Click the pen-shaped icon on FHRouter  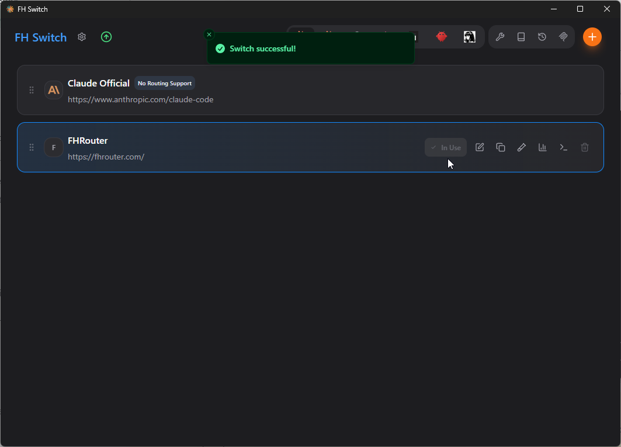pos(521,147)
